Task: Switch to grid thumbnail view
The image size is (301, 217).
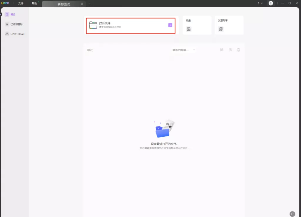Action: 230,50
